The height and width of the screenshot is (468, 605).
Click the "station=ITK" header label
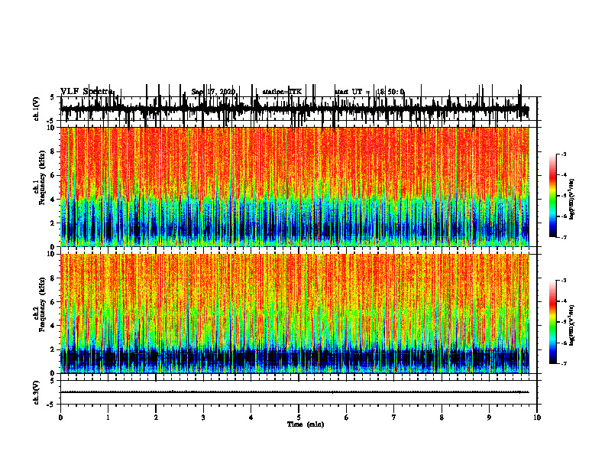[282, 92]
